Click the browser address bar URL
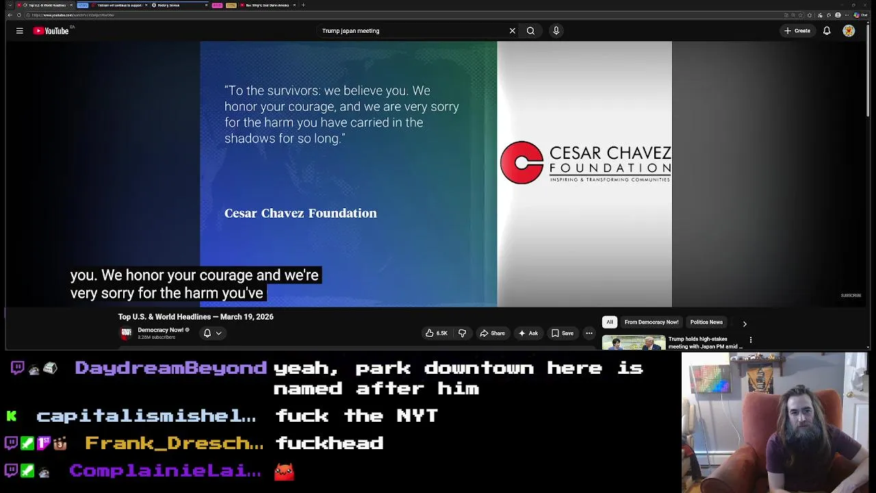Screen dimensions: 876x493 coord(73,15)
